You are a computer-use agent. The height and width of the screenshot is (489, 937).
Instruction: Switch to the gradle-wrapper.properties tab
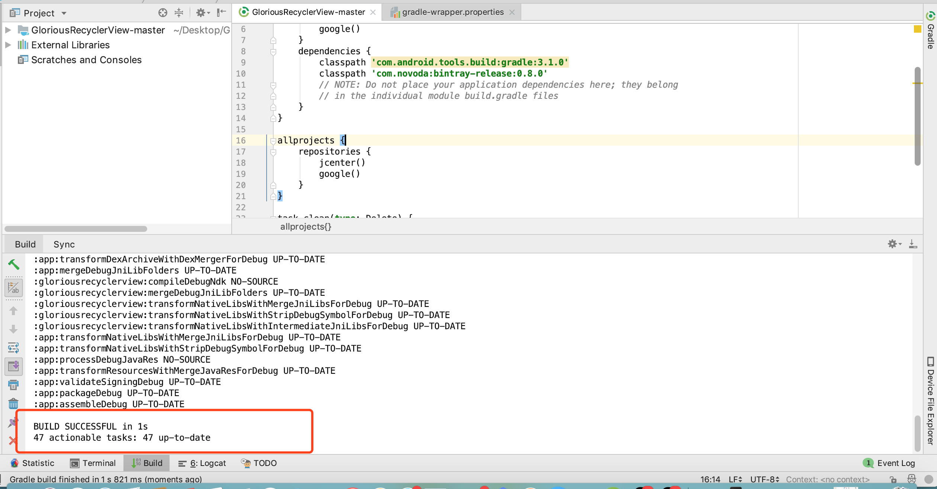[451, 12]
